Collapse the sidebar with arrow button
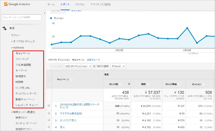Viewport: 215px width, 131px height. point(45,13)
